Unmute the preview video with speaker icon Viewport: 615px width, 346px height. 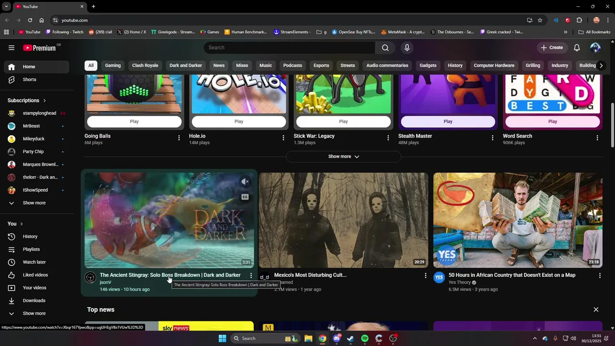tap(245, 182)
